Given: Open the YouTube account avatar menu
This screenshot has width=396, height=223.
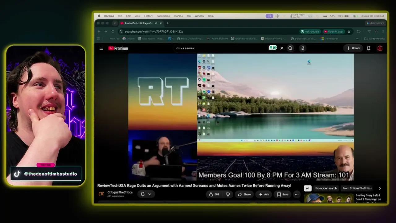Looking at the screenshot, I should click(x=380, y=48).
